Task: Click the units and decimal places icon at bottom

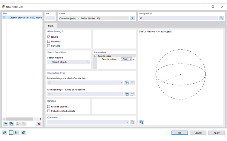Action: tap(16, 132)
